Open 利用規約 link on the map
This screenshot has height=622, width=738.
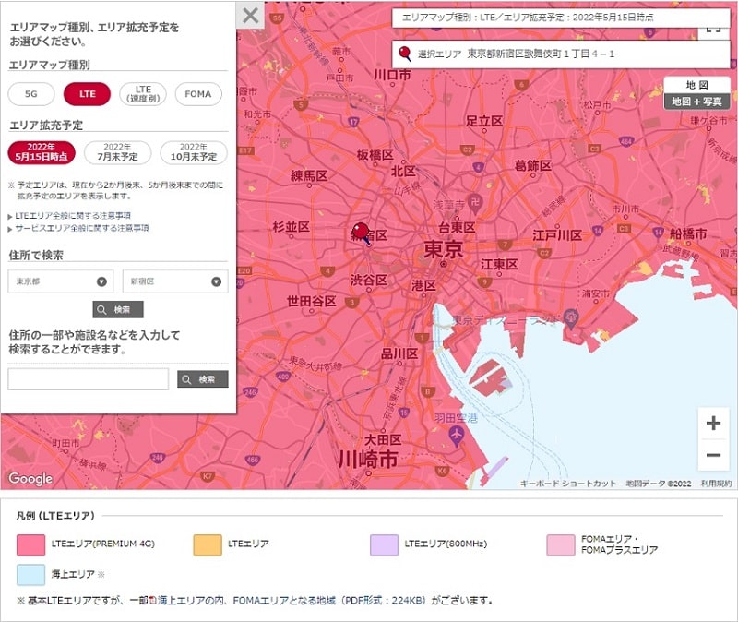point(717,484)
